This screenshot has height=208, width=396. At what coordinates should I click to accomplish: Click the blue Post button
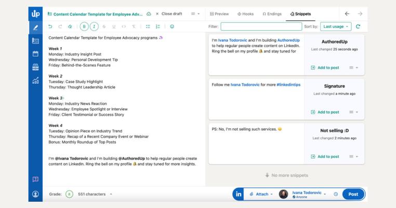tap(353, 194)
